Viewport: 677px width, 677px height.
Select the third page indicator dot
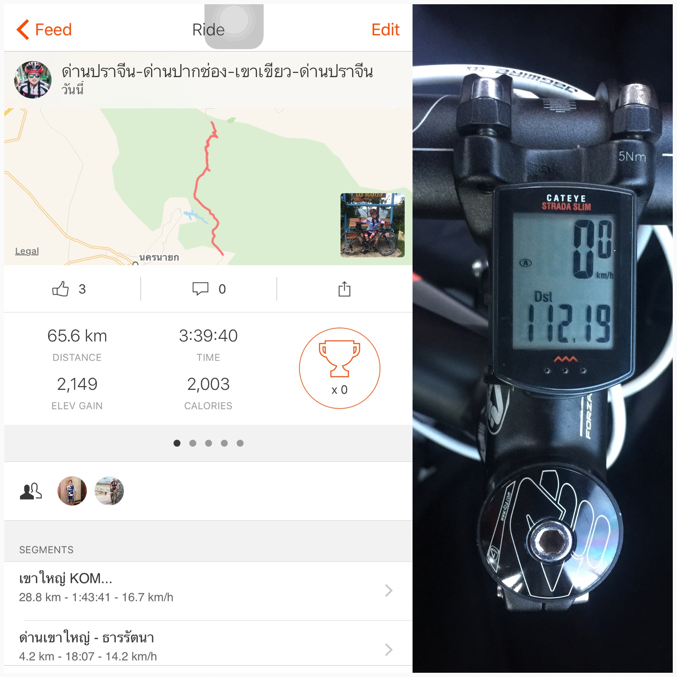click(x=208, y=443)
